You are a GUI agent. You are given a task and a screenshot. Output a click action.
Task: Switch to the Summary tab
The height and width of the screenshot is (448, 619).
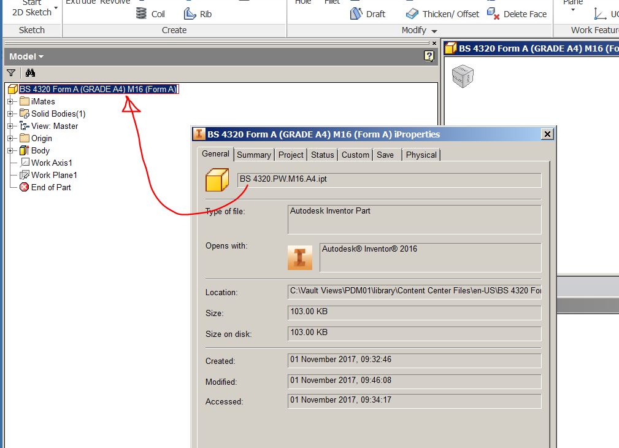click(253, 155)
